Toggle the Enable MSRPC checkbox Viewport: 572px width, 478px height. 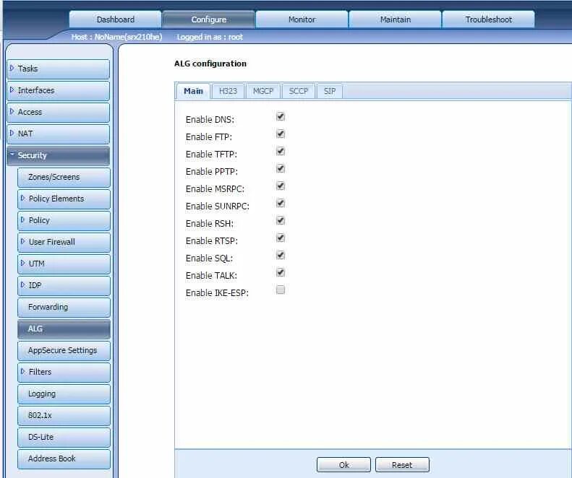tap(280, 186)
